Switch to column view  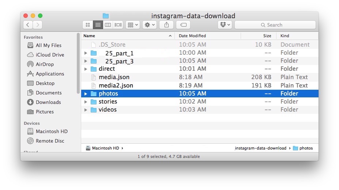tap(108, 25)
